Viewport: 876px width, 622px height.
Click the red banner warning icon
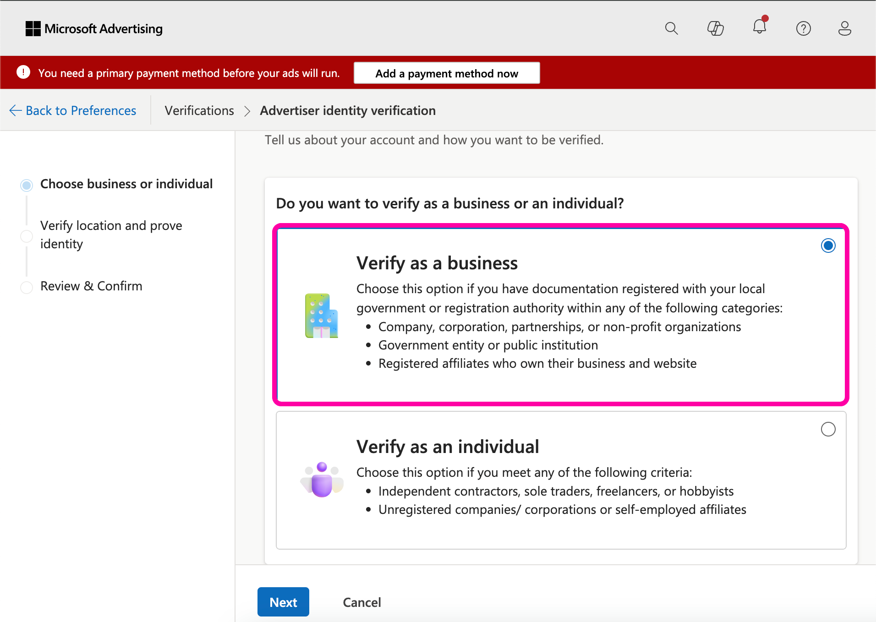pos(23,72)
